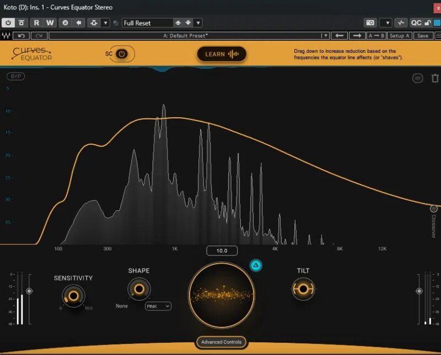This screenshot has height=355, width=441.
Task: Click the 8K frequency label
Action: click(x=340, y=249)
